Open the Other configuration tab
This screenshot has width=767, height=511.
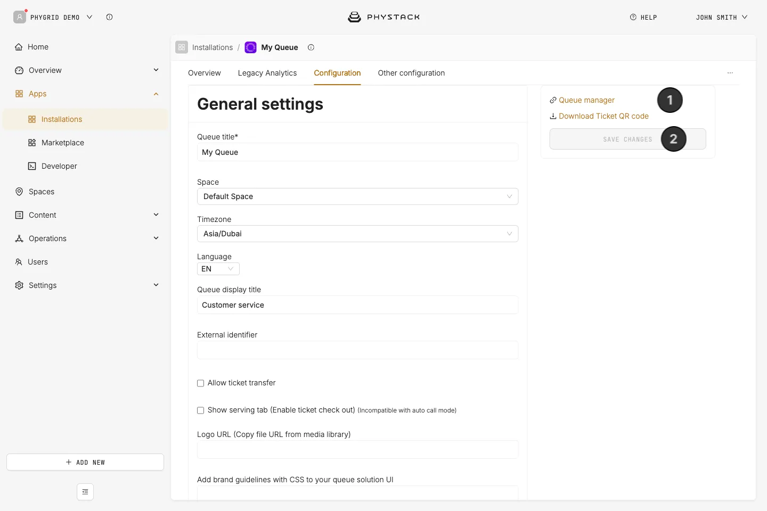tap(411, 73)
